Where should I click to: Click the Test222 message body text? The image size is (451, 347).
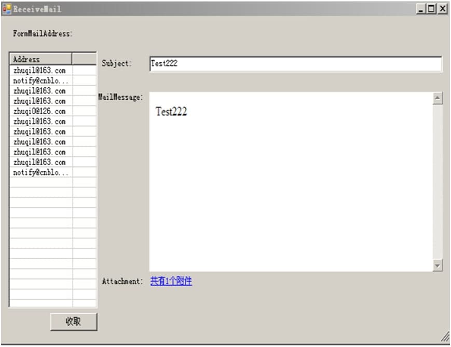coord(171,111)
